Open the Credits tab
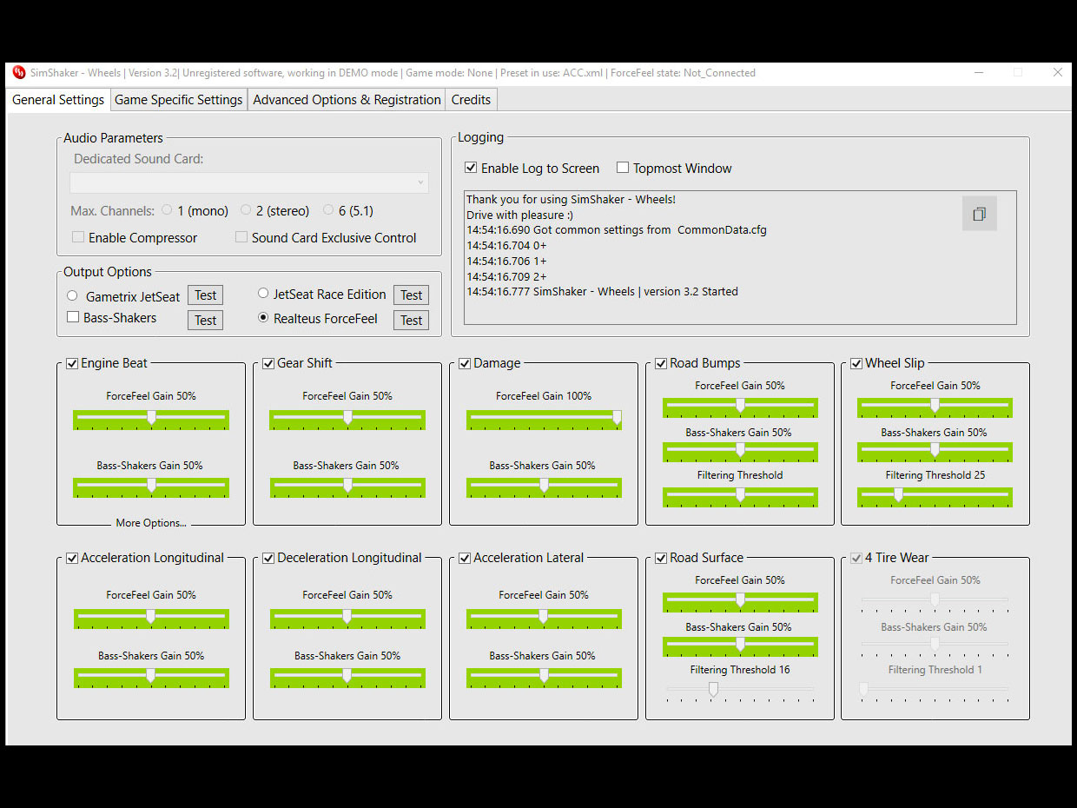 point(471,100)
